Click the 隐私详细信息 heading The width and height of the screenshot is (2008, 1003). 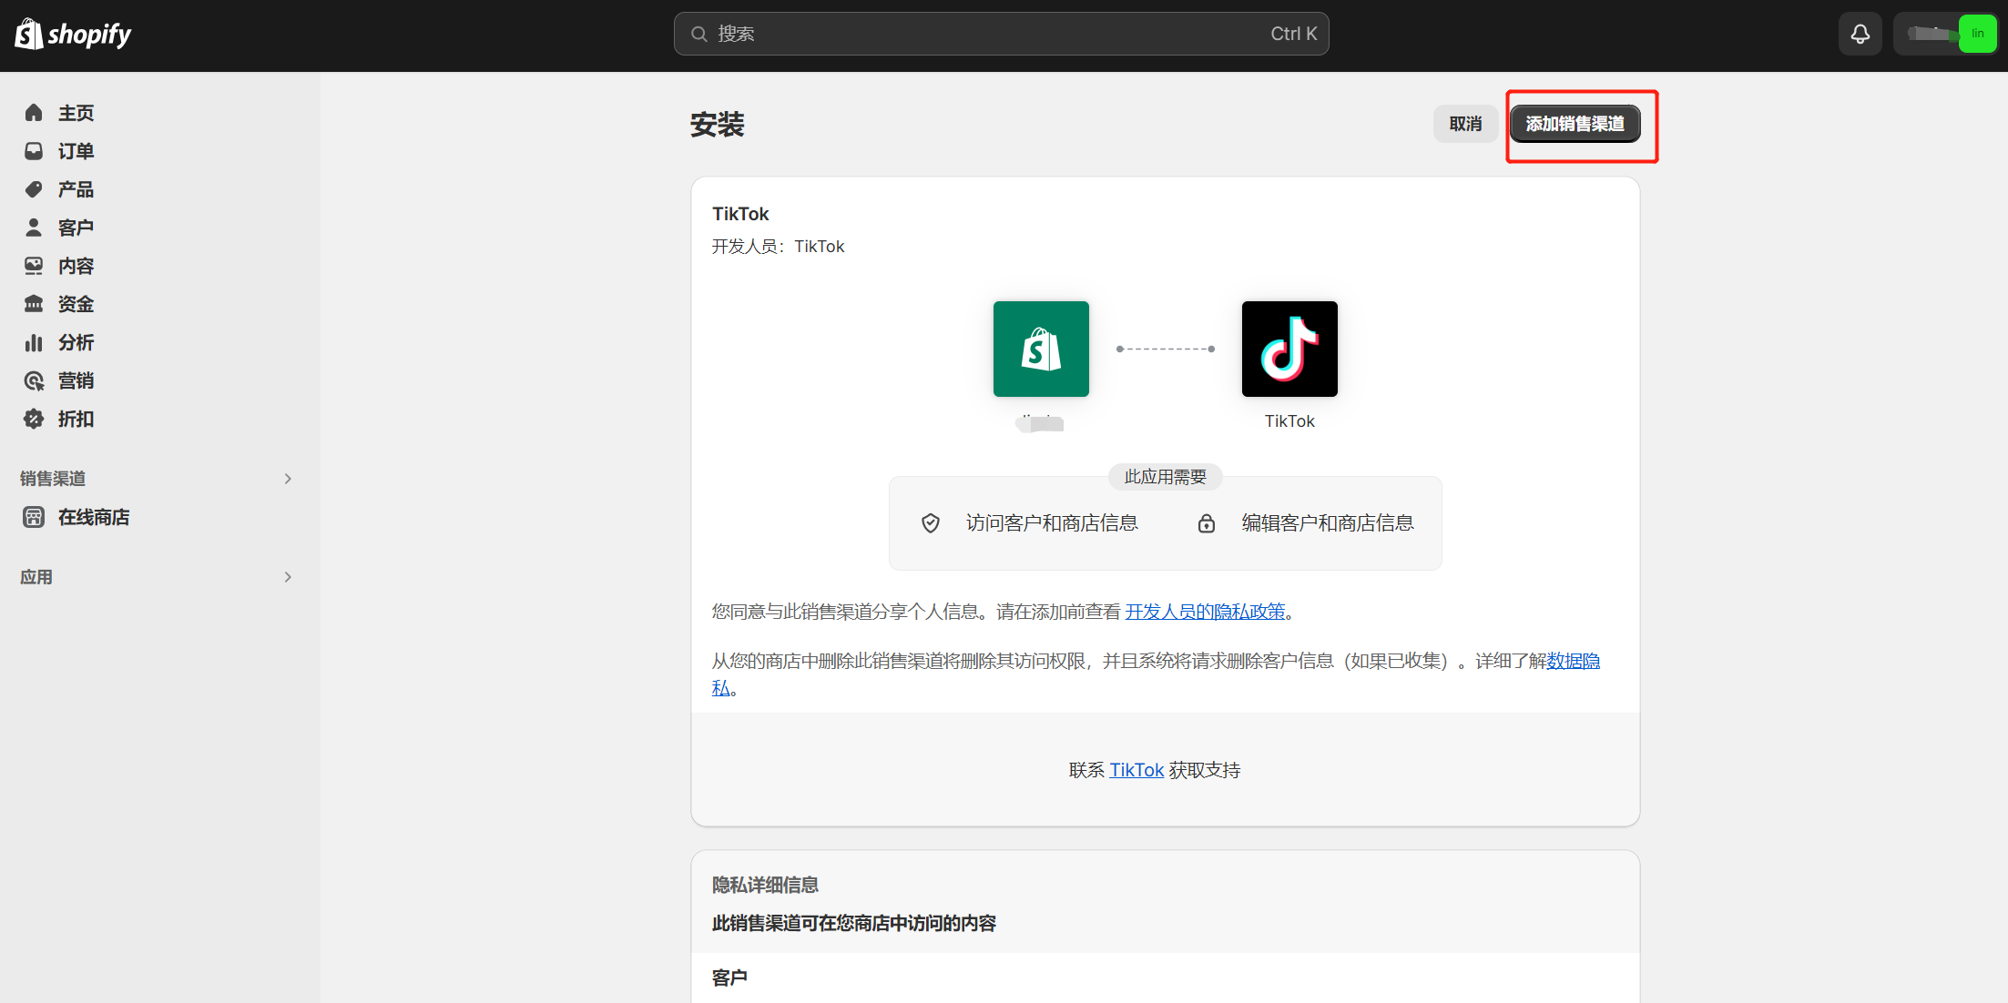pos(765,885)
